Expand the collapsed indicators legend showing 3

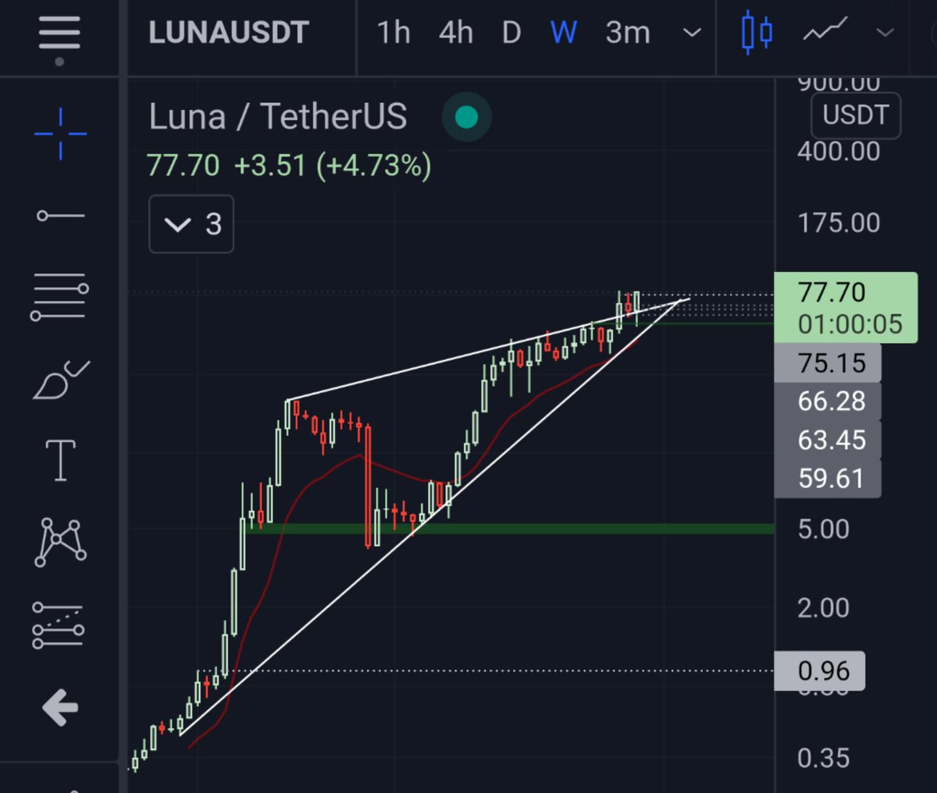[191, 224]
